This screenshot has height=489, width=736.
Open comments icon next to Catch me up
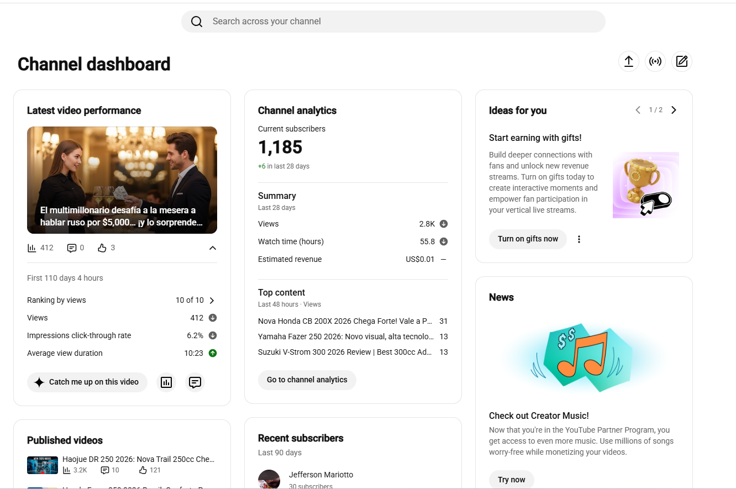pyautogui.click(x=195, y=382)
